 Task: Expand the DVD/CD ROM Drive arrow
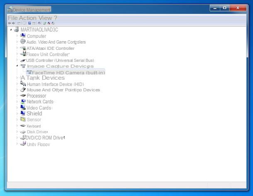coord(17,138)
